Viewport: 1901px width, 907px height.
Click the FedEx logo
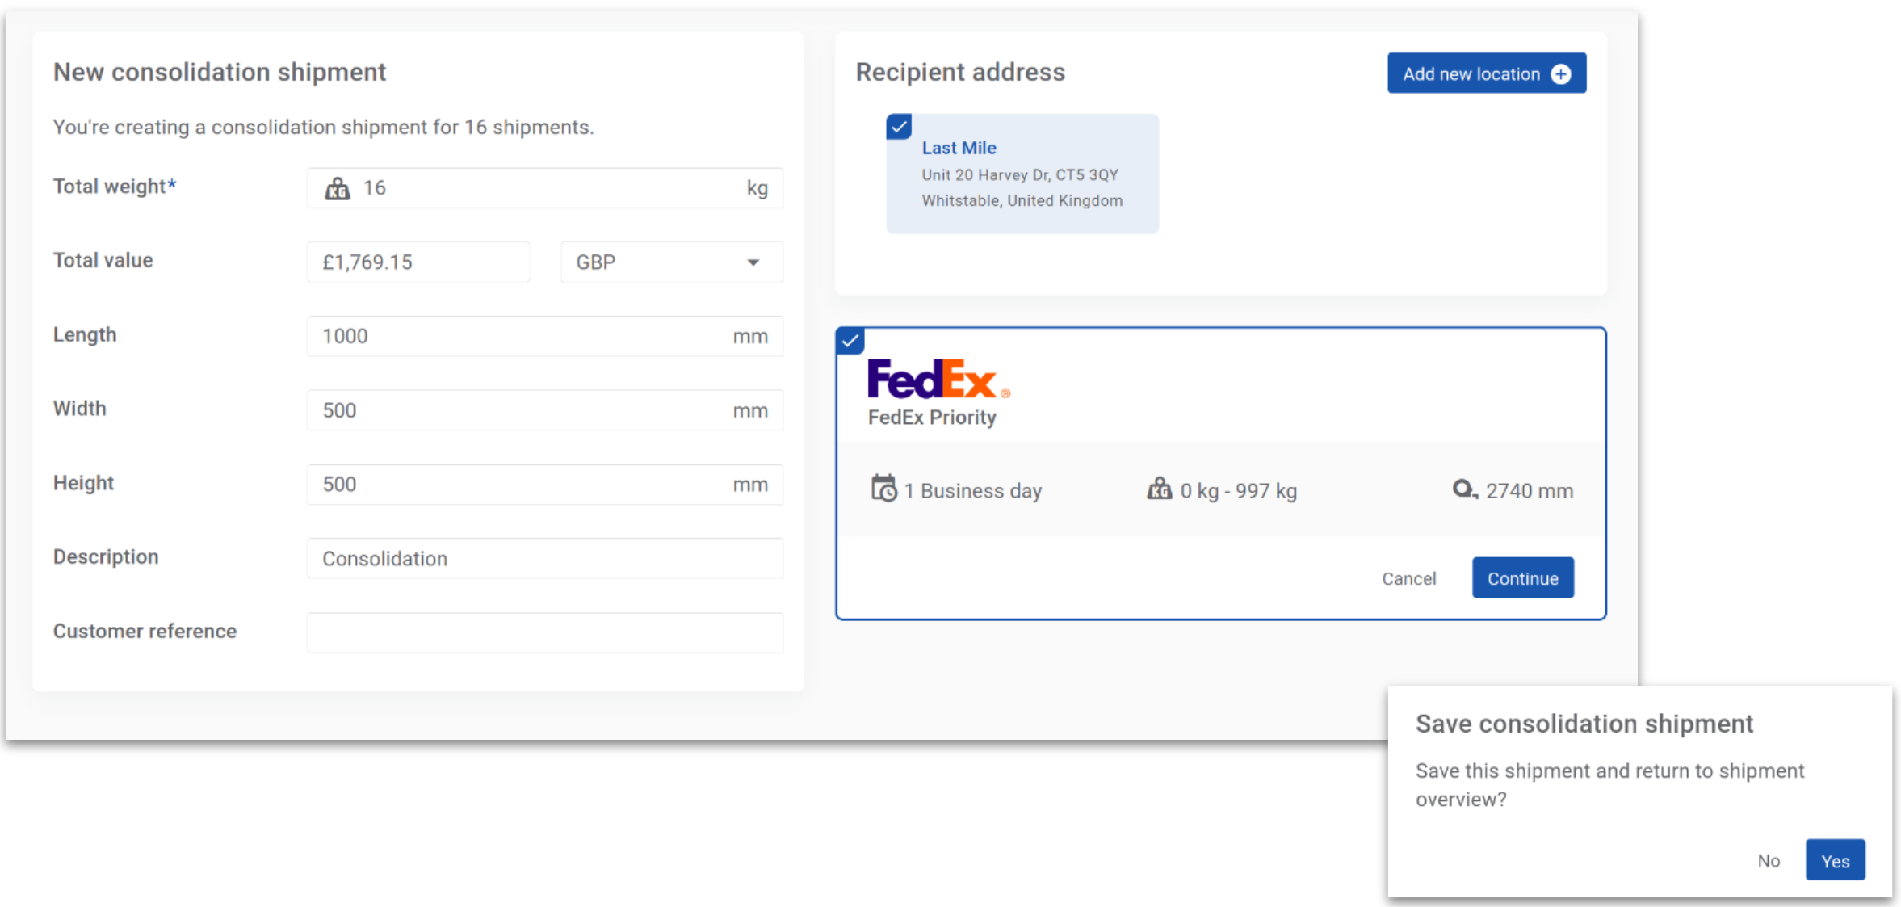tap(938, 379)
